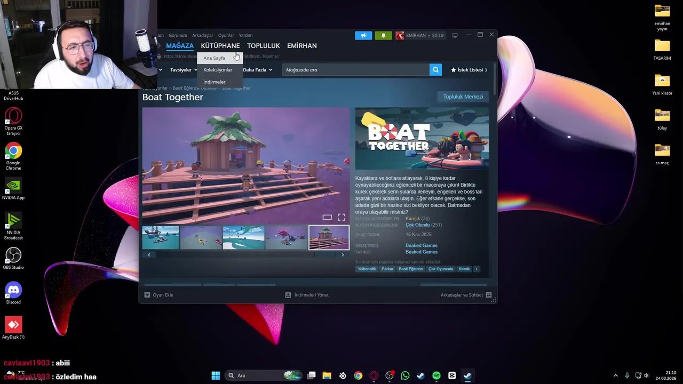
Task: Open File Explorer from the taskbar
Action: point(327,375)
